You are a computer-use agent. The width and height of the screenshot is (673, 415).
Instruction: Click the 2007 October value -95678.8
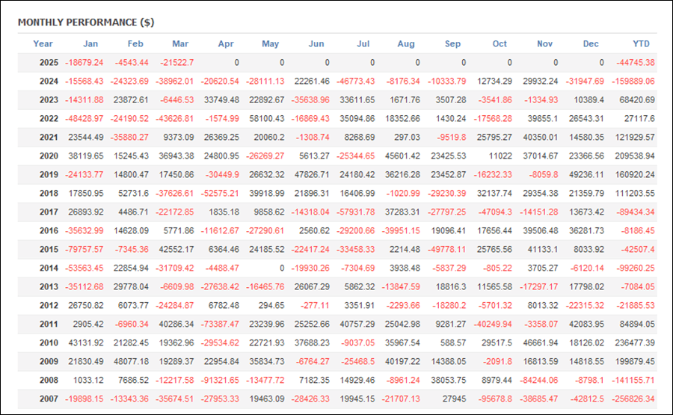tap(493, 399)
